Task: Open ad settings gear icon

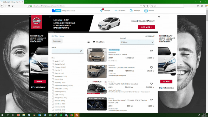Action: pos(159,17)
